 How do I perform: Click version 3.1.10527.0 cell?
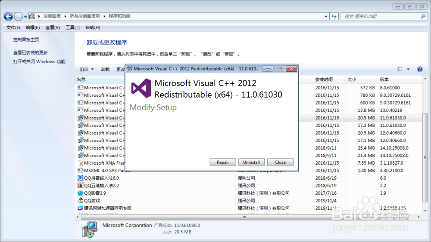coord(392,163)
